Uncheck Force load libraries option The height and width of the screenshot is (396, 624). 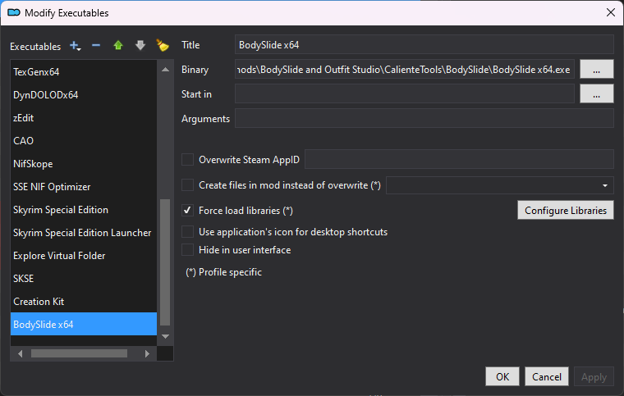pos(188,211)
